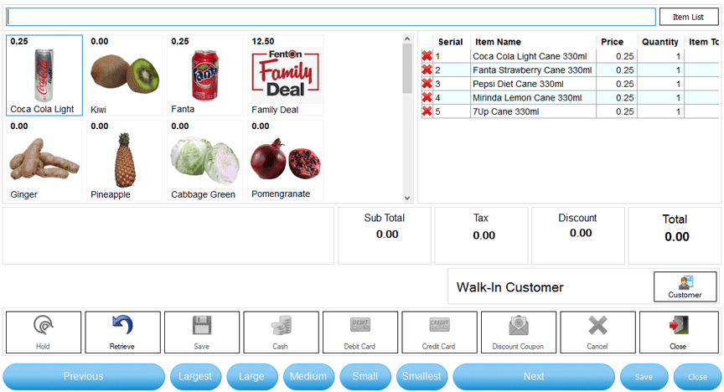The height and width of the screenshot is (392, 724).
Task: Select 'Pepsi Diet Cane 330ml' cell
Action: coord(533,84)
